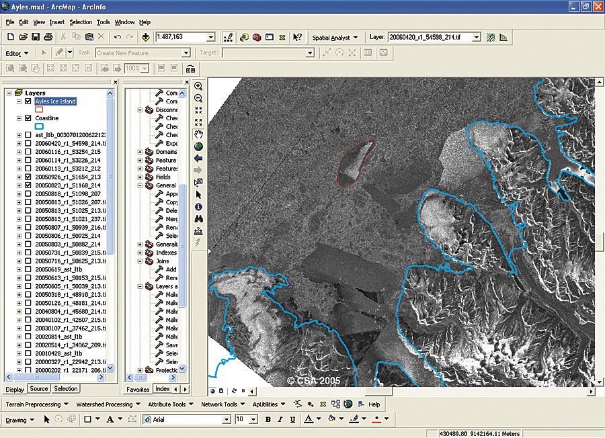This screenshot has width=605, height=438.
Task: Select the Identify tool
Action: (x=198, y=206)
